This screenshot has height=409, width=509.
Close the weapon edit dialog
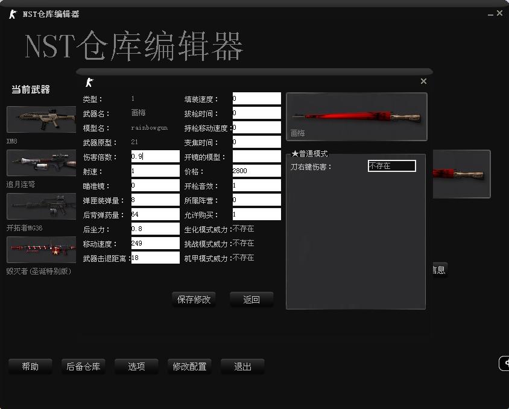coord(423,81)
